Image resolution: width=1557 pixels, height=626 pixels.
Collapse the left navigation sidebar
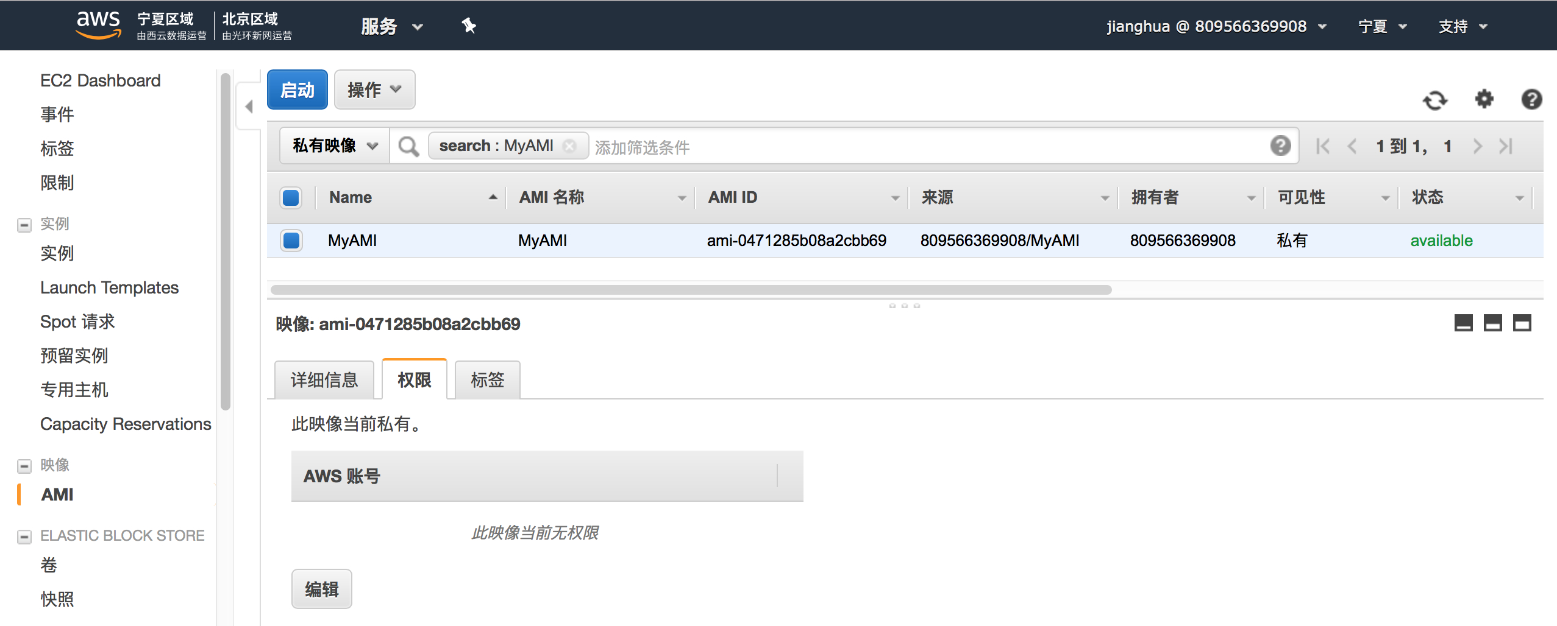tap(249, 107)
